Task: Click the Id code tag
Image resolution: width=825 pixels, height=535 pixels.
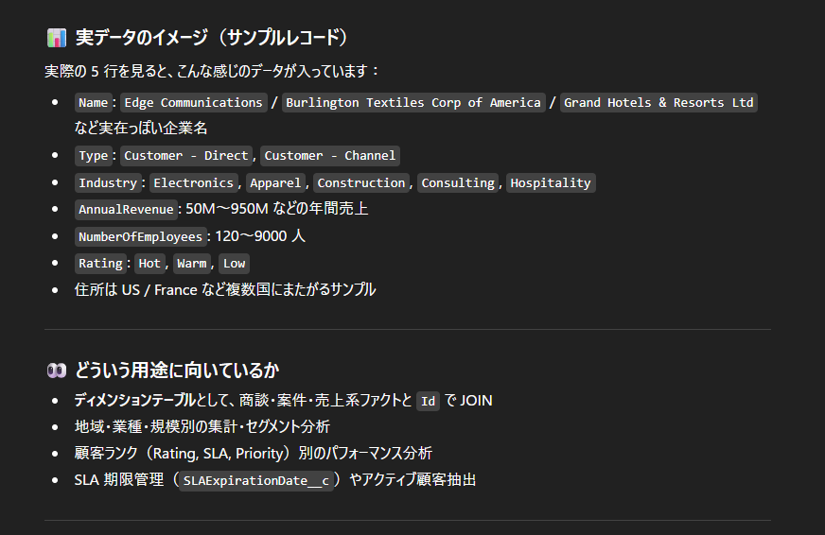Action: 429,401
